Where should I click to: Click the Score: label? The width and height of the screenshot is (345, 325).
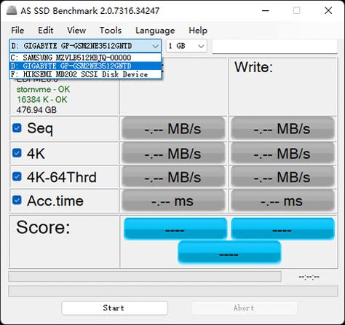(43, 227)
